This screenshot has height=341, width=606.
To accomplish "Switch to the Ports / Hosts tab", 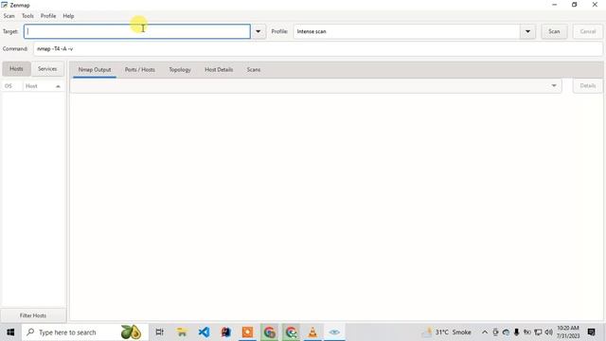I will (x=140, y=69).
